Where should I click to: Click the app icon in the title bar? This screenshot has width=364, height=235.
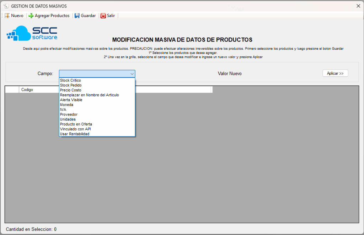pyautogui.click(x=6, y=6)
